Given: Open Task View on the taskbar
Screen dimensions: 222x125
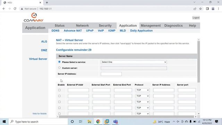Looking at the screenshot, I should point(80,122).
